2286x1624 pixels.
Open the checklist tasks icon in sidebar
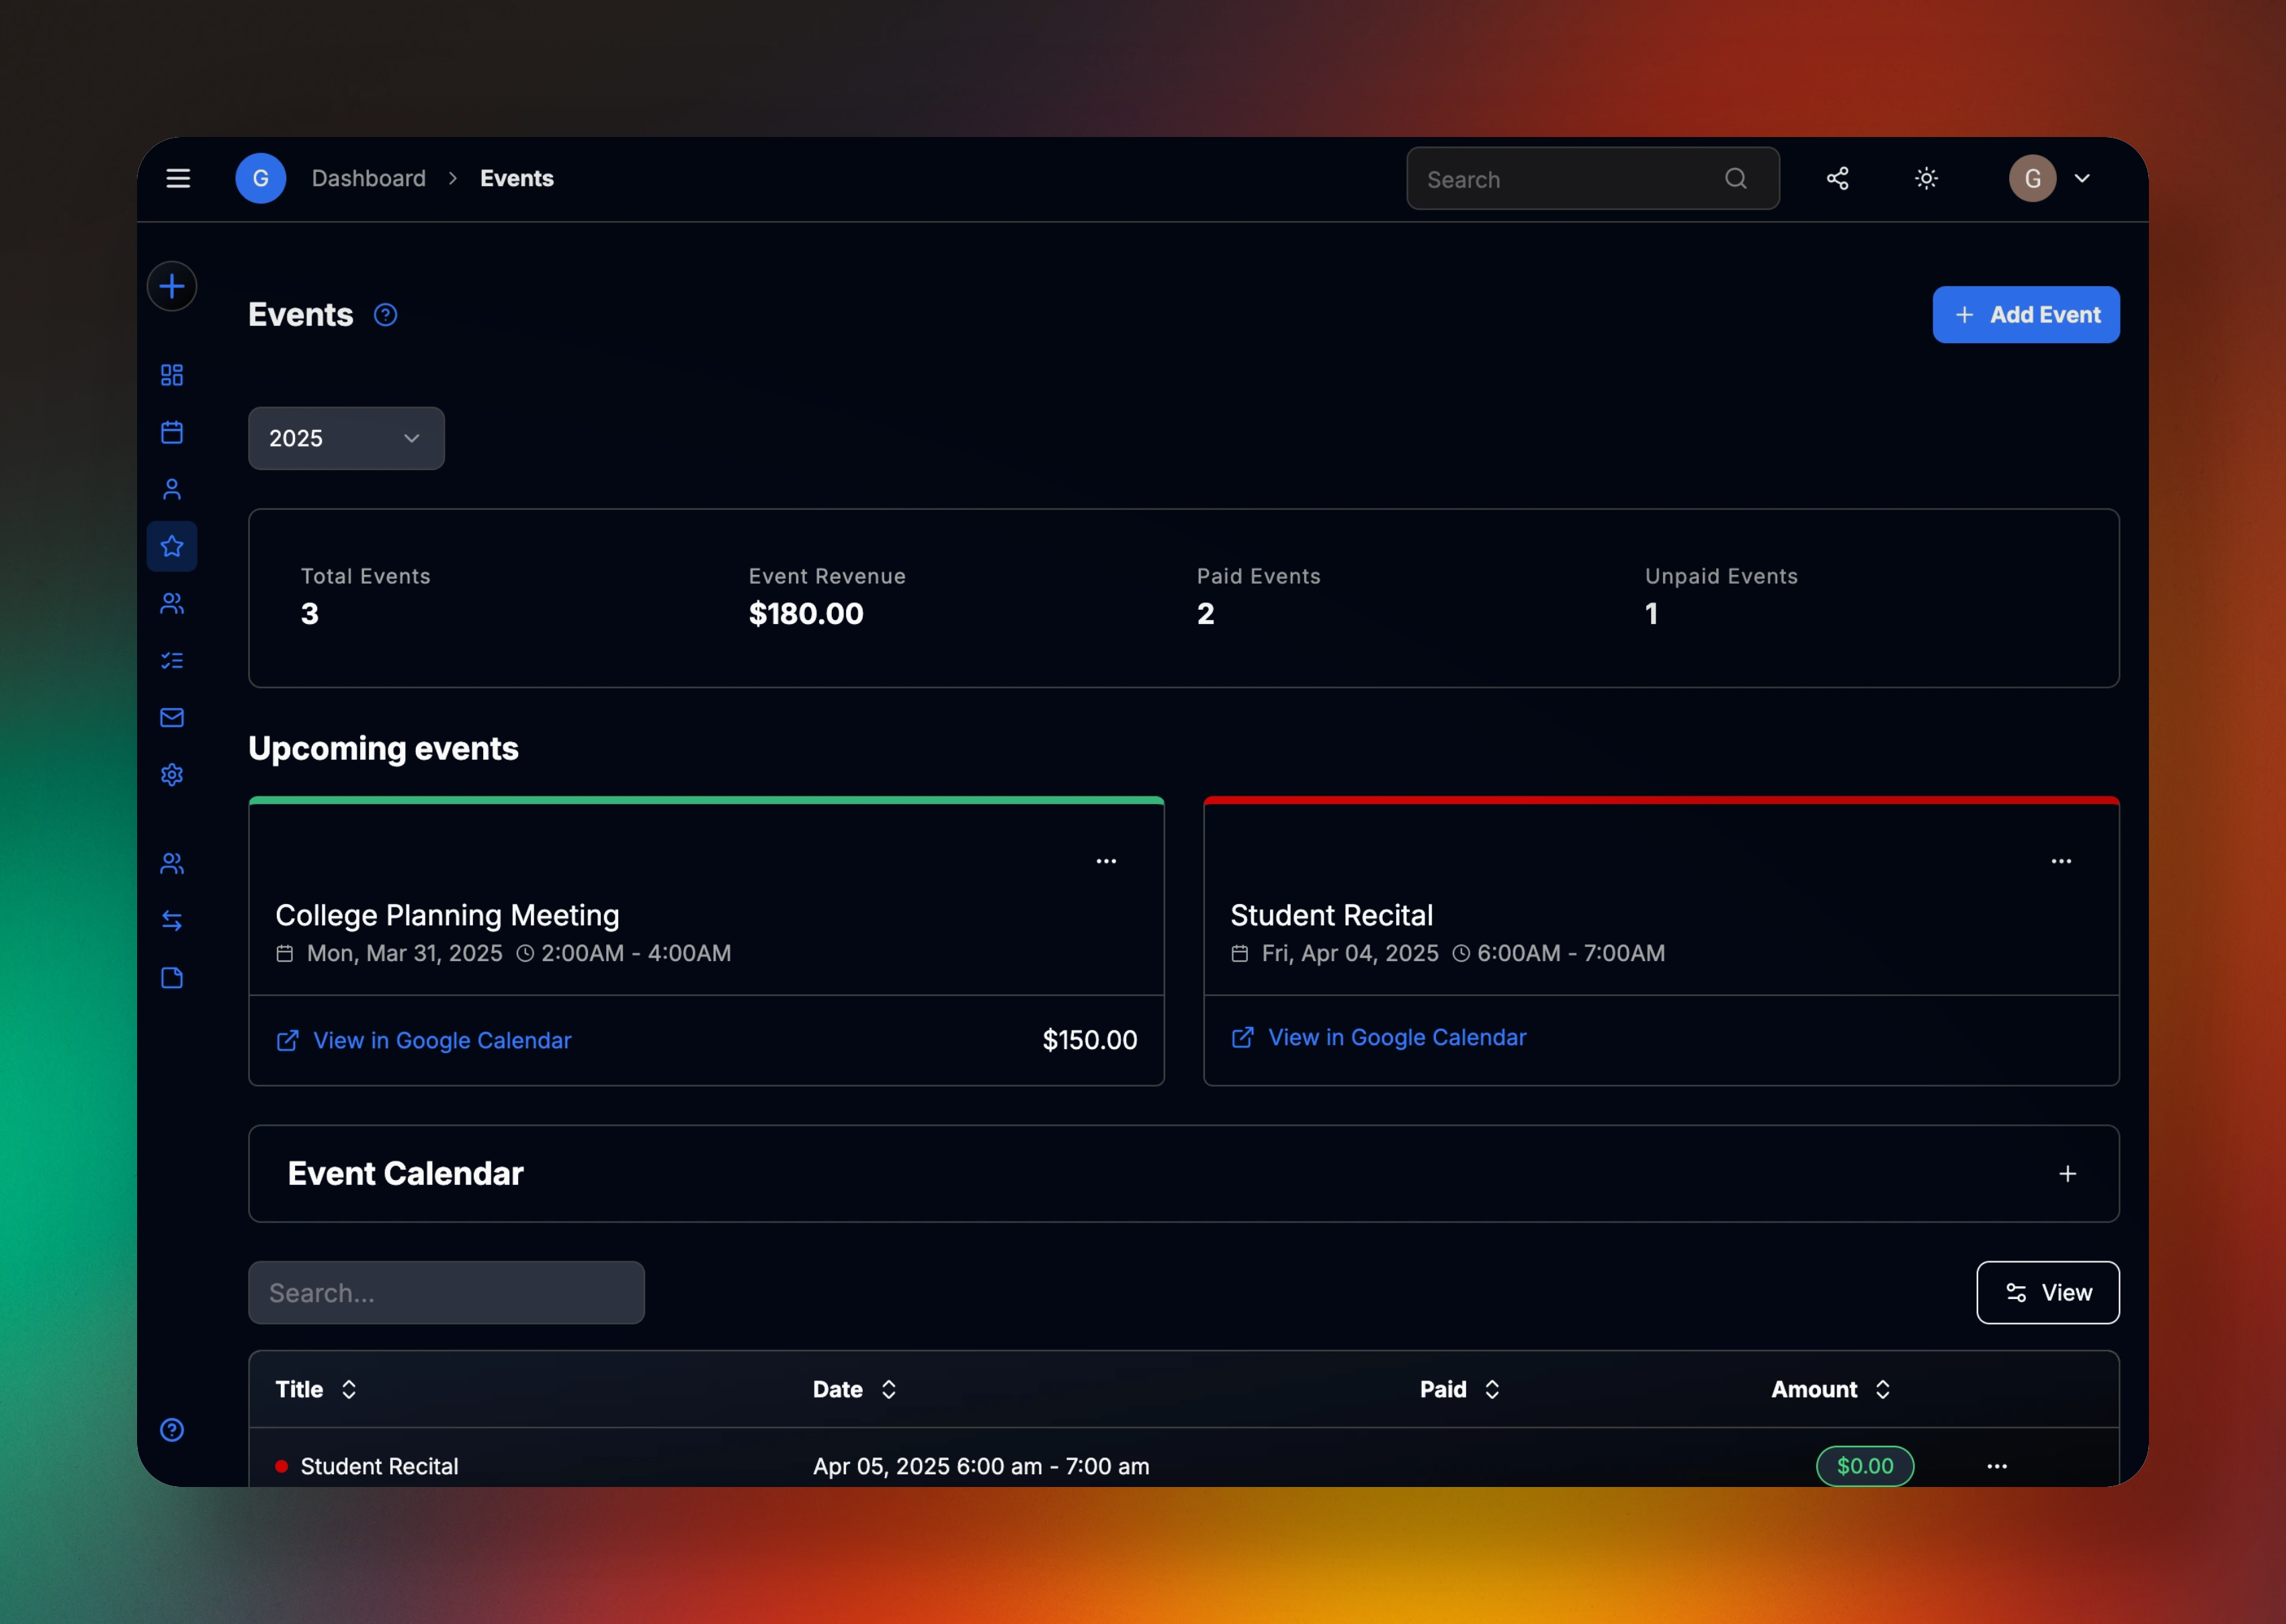[x=172, y=660]
